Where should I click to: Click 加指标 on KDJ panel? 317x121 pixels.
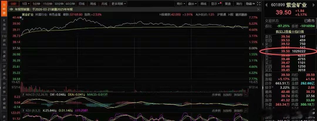click(x=227, y=111)
